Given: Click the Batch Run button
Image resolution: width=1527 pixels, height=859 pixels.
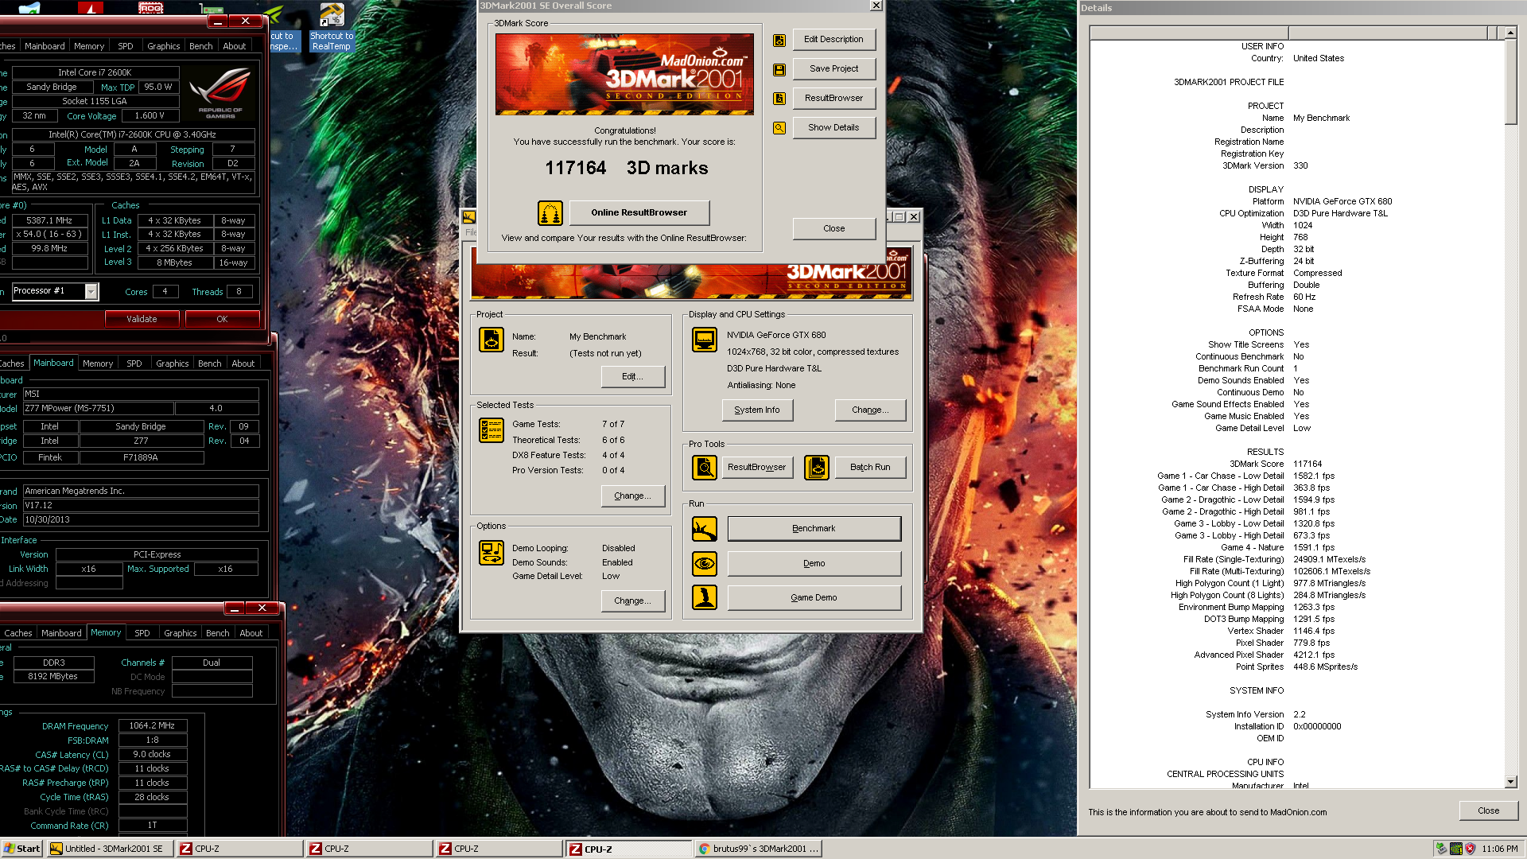Looking at the screenshot, I should [870, 468].
